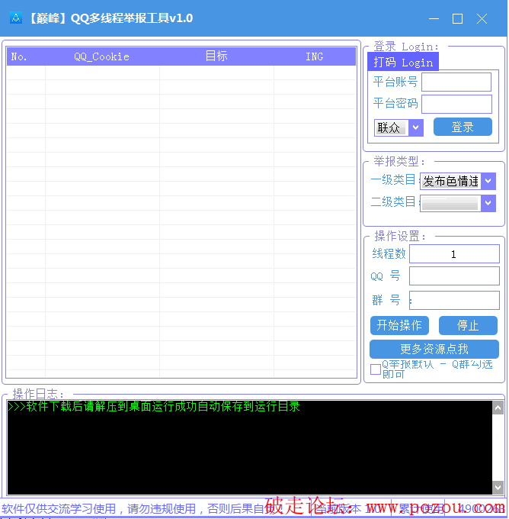509x519 pixels.
Task: Click the green log message line
Action: click(x=154, y=407)
